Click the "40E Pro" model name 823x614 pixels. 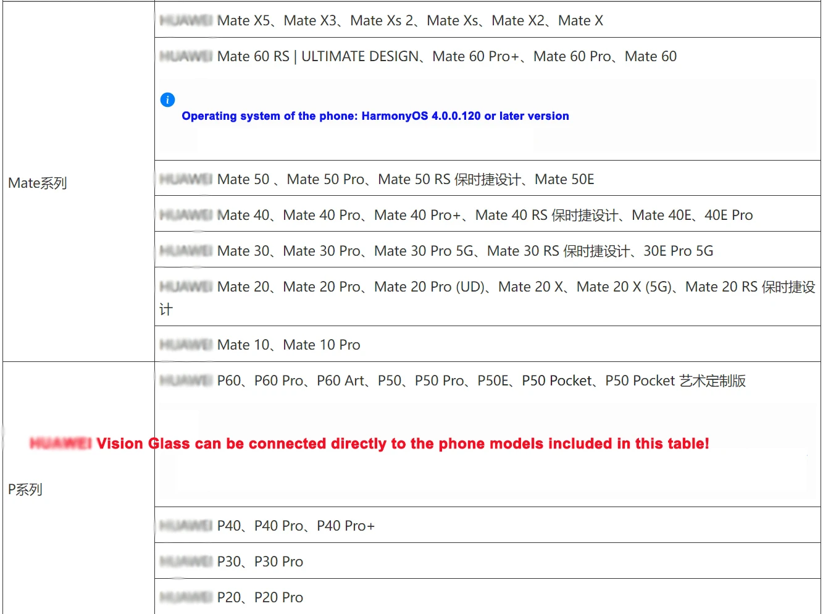point(729,215)
